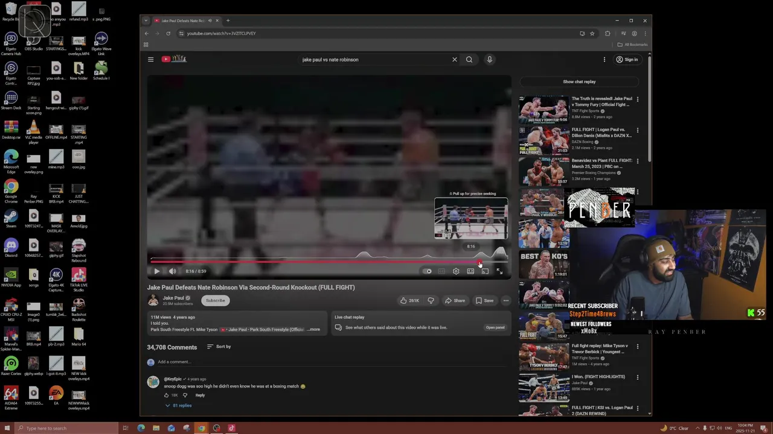
Task: Click the red progress bar scrubber dot
Action: click(x=480, y=262)
